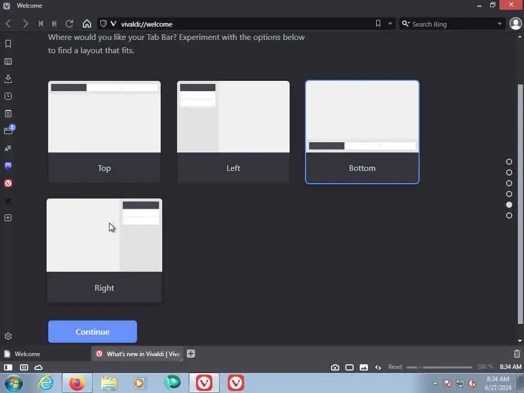Open the Notes panel
The width and height of the screenshot is (524, 393).
[8, 114]
